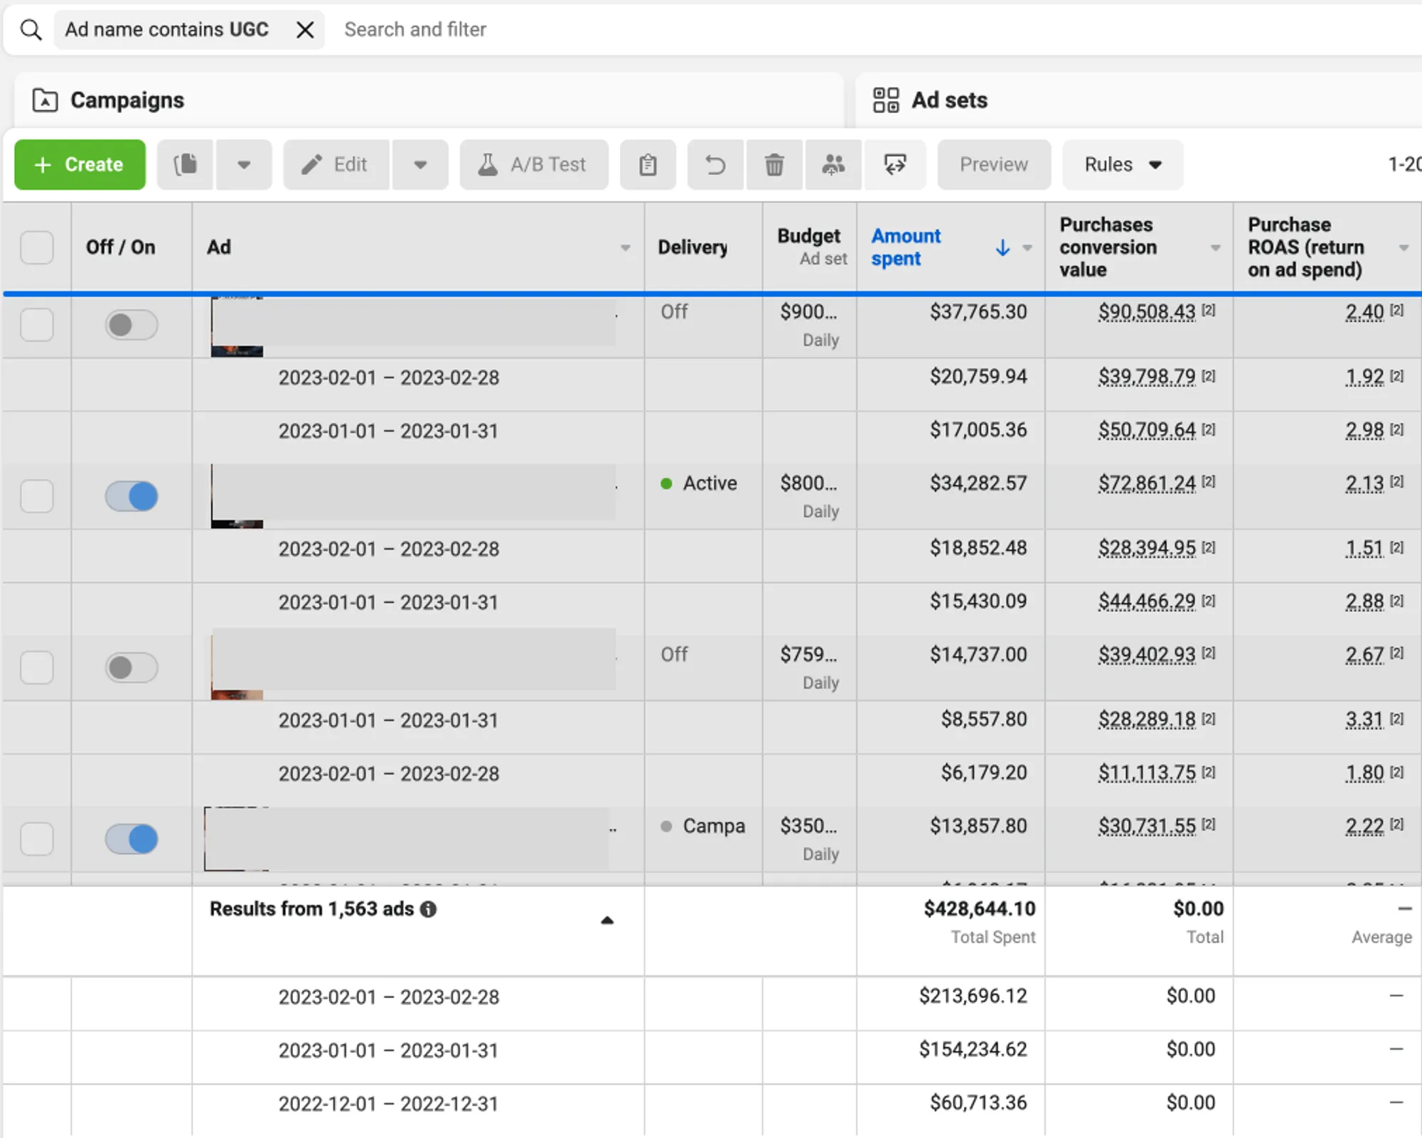Click the export share screen icon
1422x1138 pixels.
tap(894, 165)
